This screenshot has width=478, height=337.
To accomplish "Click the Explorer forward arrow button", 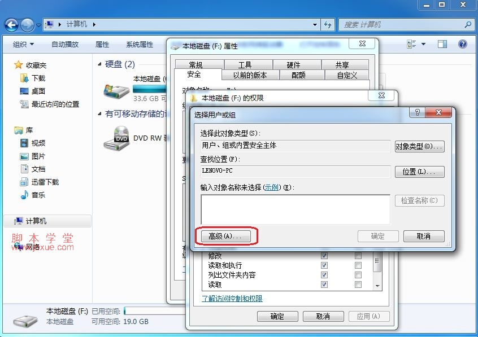I will click(x=27, y=25).
